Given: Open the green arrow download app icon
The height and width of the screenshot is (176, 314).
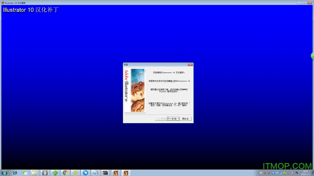Looking at the screenshot, I should click(x=55, y=173).
